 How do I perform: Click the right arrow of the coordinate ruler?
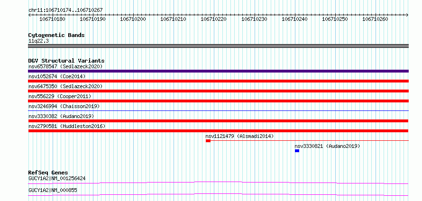pyautogui.click(x=407, y=15)
